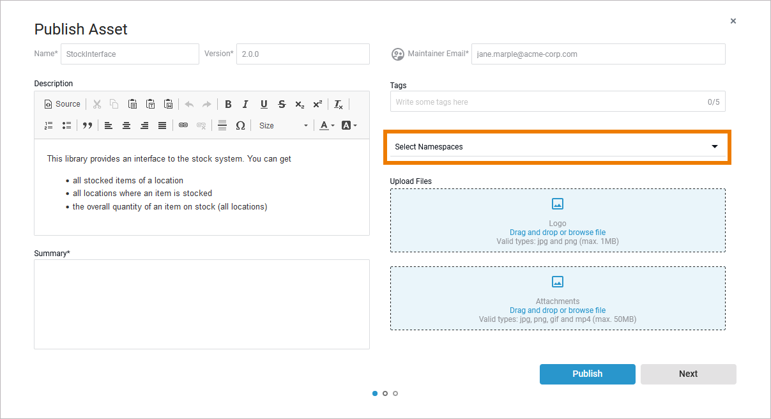Click the Publish button
Viewport: 771px width, 419px height.
(x=587, y=374)
